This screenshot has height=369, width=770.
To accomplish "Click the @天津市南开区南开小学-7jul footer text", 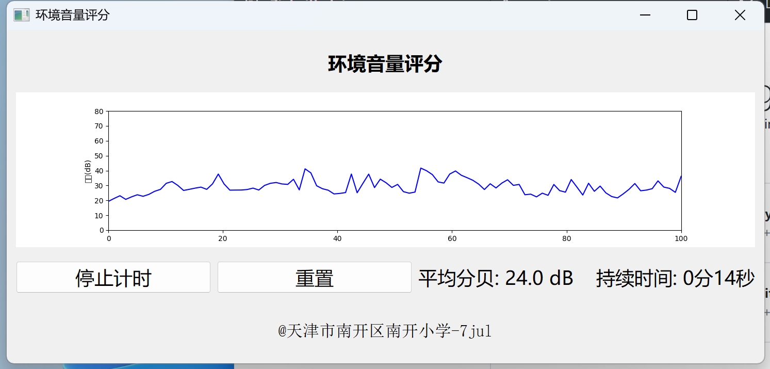I will pyautogui.click(x=385, y=331).
